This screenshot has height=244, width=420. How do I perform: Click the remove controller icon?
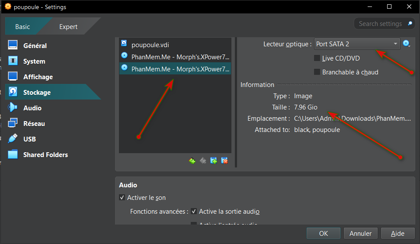[203, 161]
